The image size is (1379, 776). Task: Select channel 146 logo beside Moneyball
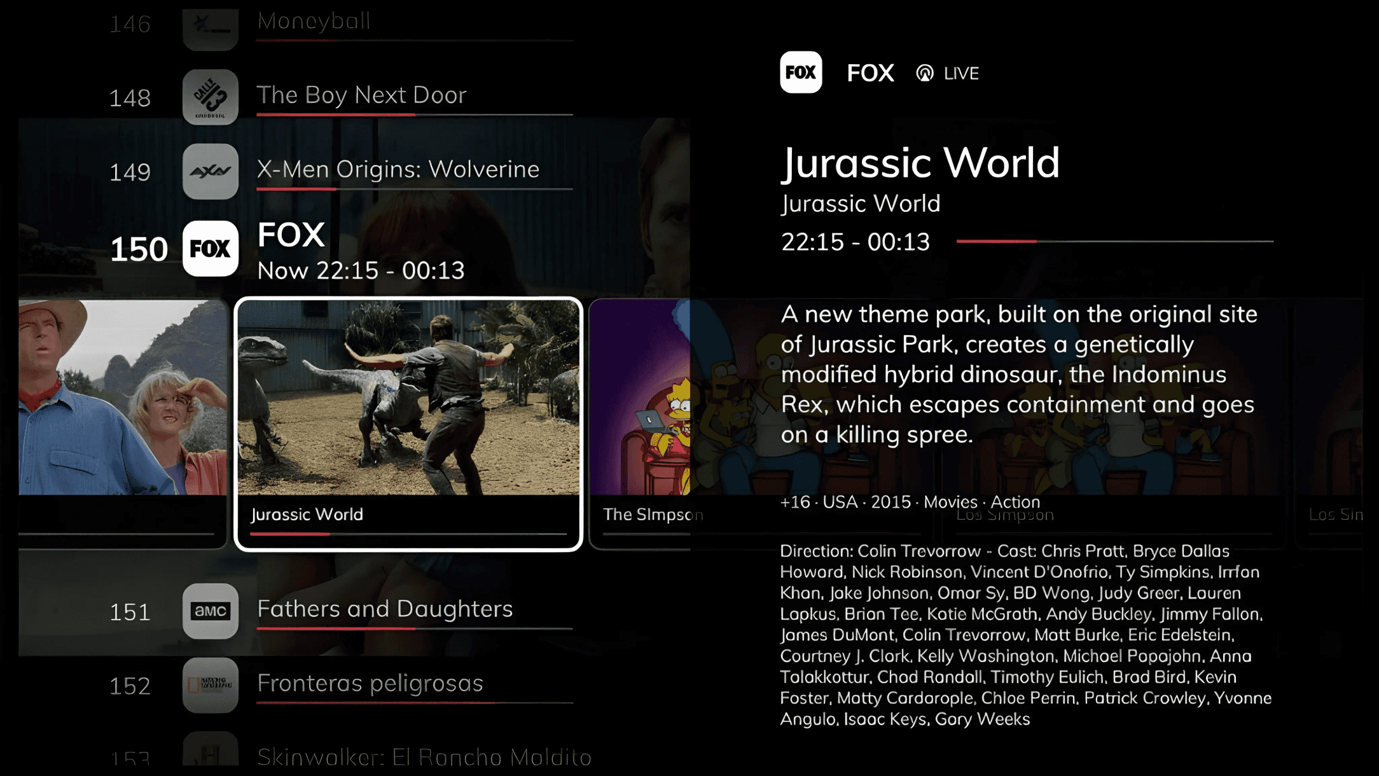(x=211, y=28)
